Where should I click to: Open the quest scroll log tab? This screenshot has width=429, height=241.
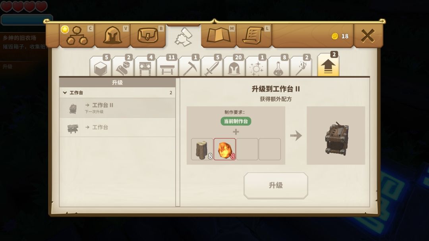pos(254,36)
